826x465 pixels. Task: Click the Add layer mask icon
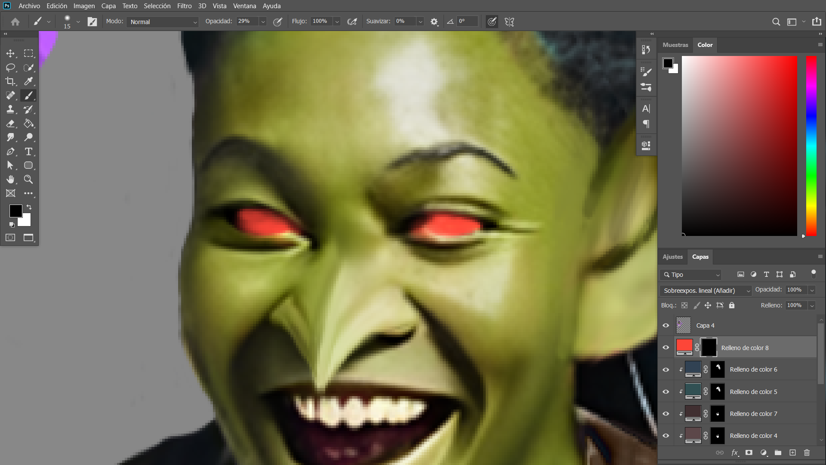click(749, 453)
